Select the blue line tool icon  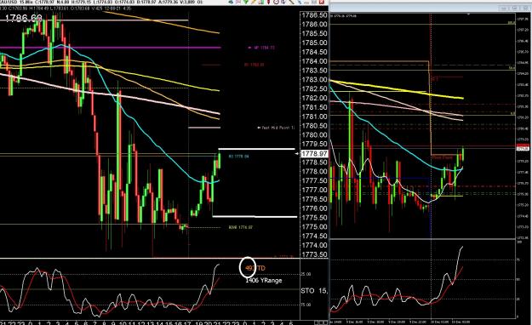(x=300, y=2)
